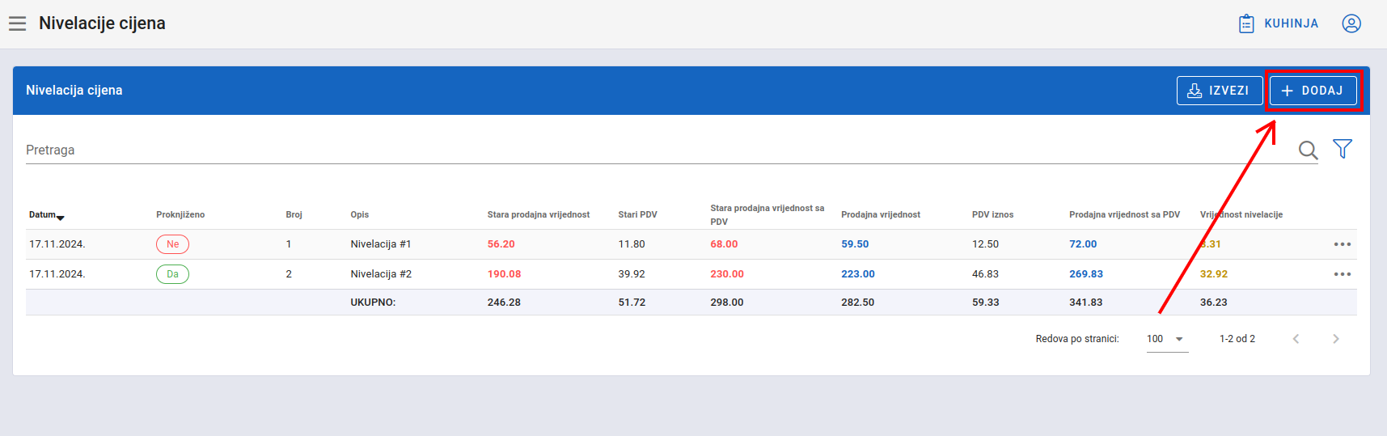The image size is (1387, 436).
Task: Open the actions menu for Nivelacija #1
Action: pos(1343,244)
